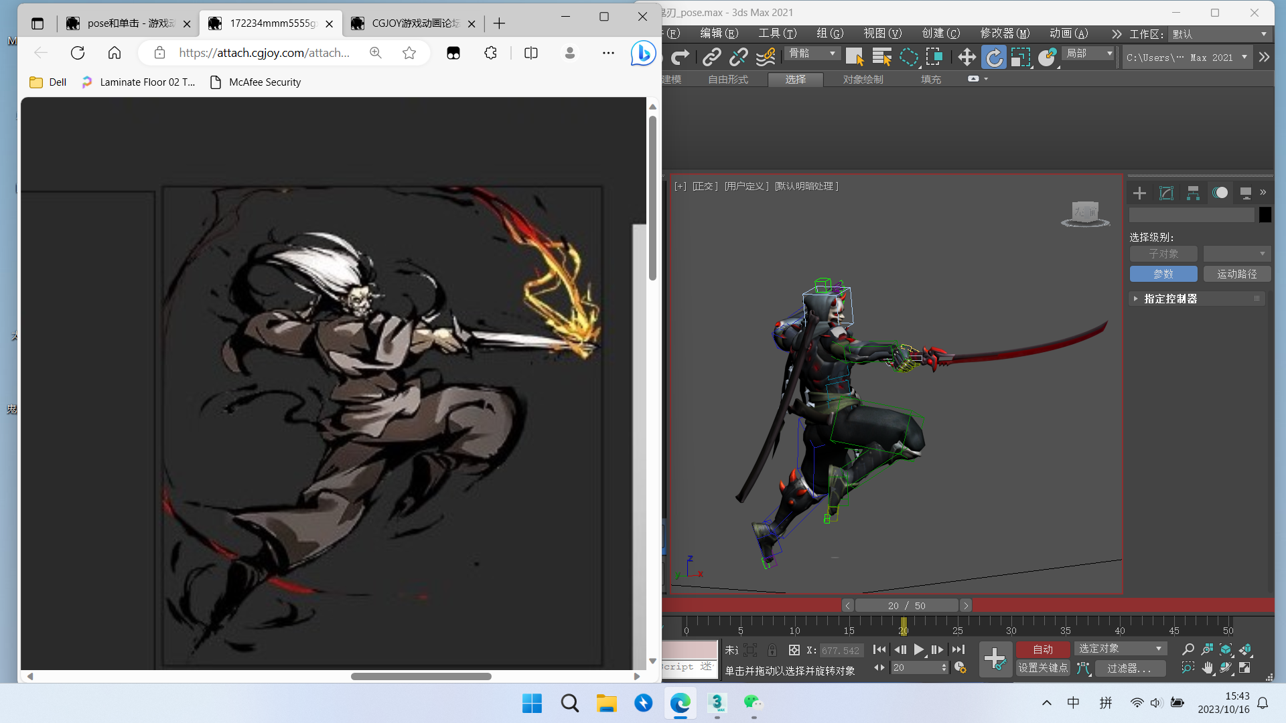Toggle the Selection Lock padlock
Image resolution: width=1286 pixels, height=723 pixels.
772,650
